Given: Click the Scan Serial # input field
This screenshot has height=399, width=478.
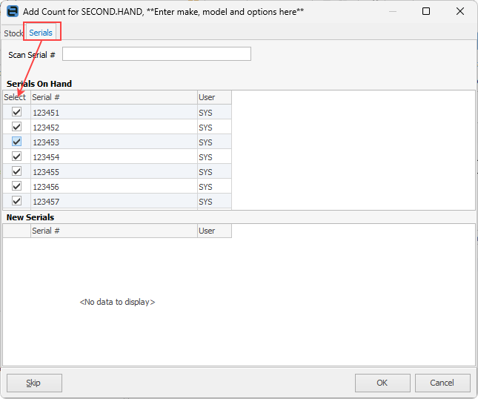Looking at the screenshot, I should (156, 54).
